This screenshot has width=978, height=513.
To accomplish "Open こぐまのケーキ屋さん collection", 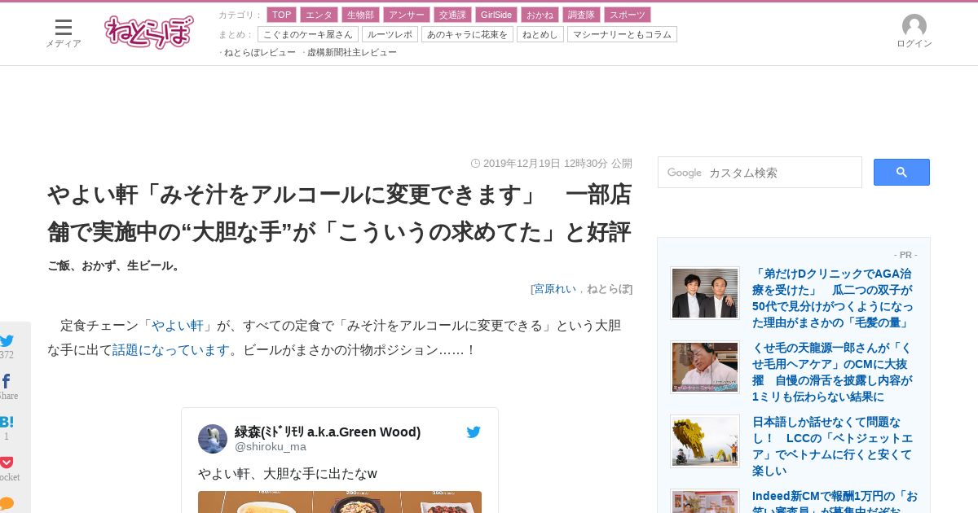I will 308,34.
